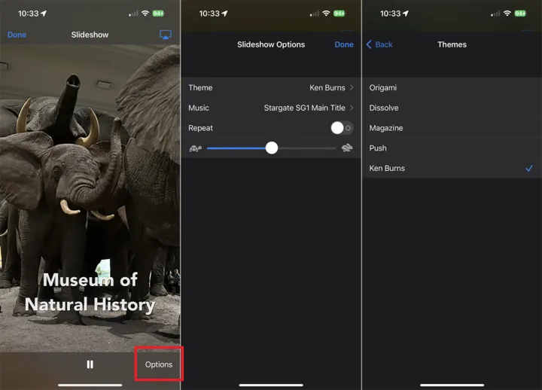Choose the Magazine theme
Image resolution: width=542 pixels, height=390 pixels.
click(452, 128)
